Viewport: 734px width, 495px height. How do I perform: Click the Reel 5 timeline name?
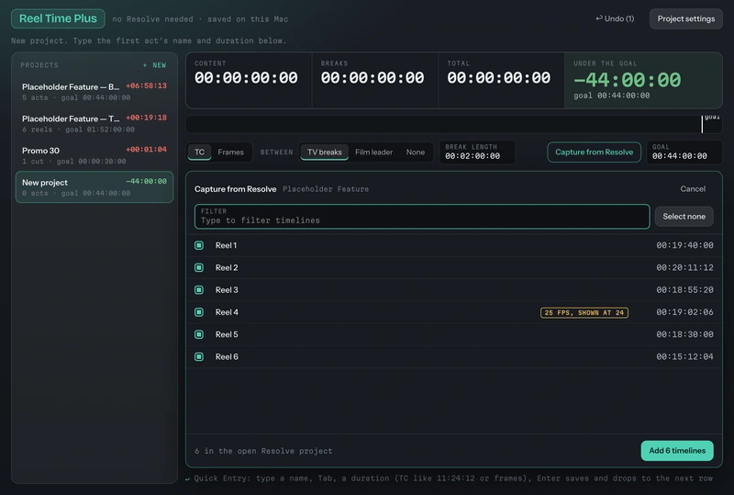pyautogui.click(x=227, y=334)
